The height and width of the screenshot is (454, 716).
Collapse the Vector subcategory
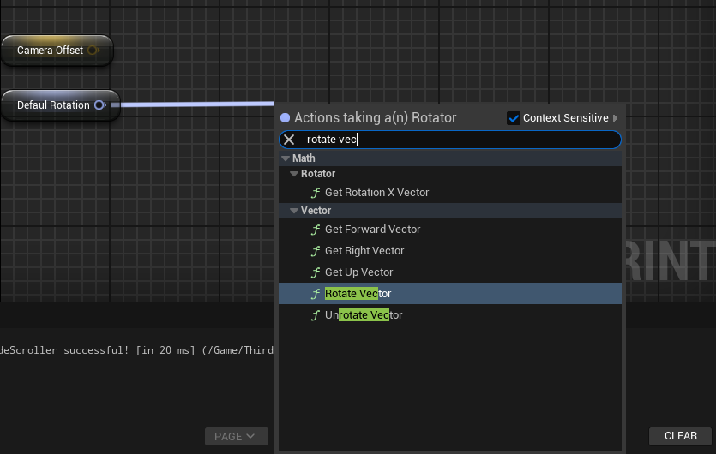coord(294,211)
